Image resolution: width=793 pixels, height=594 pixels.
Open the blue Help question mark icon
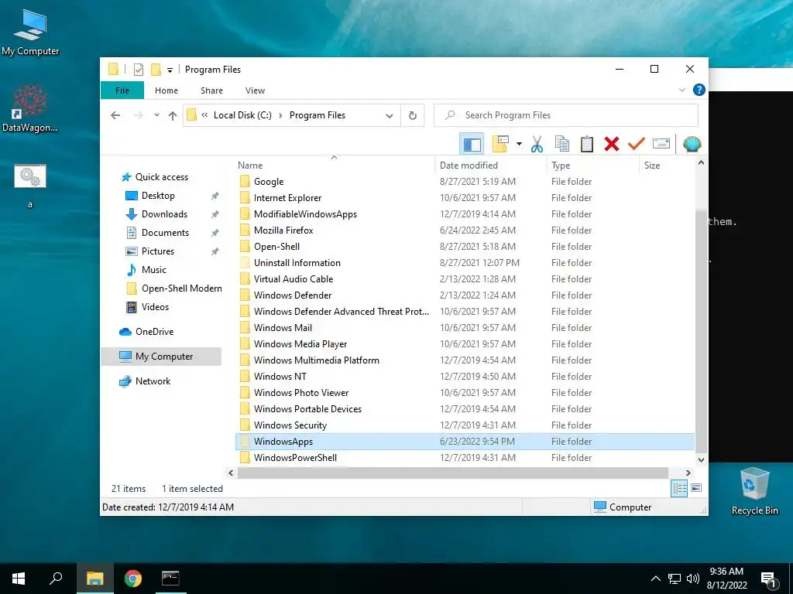pos(699,90)
